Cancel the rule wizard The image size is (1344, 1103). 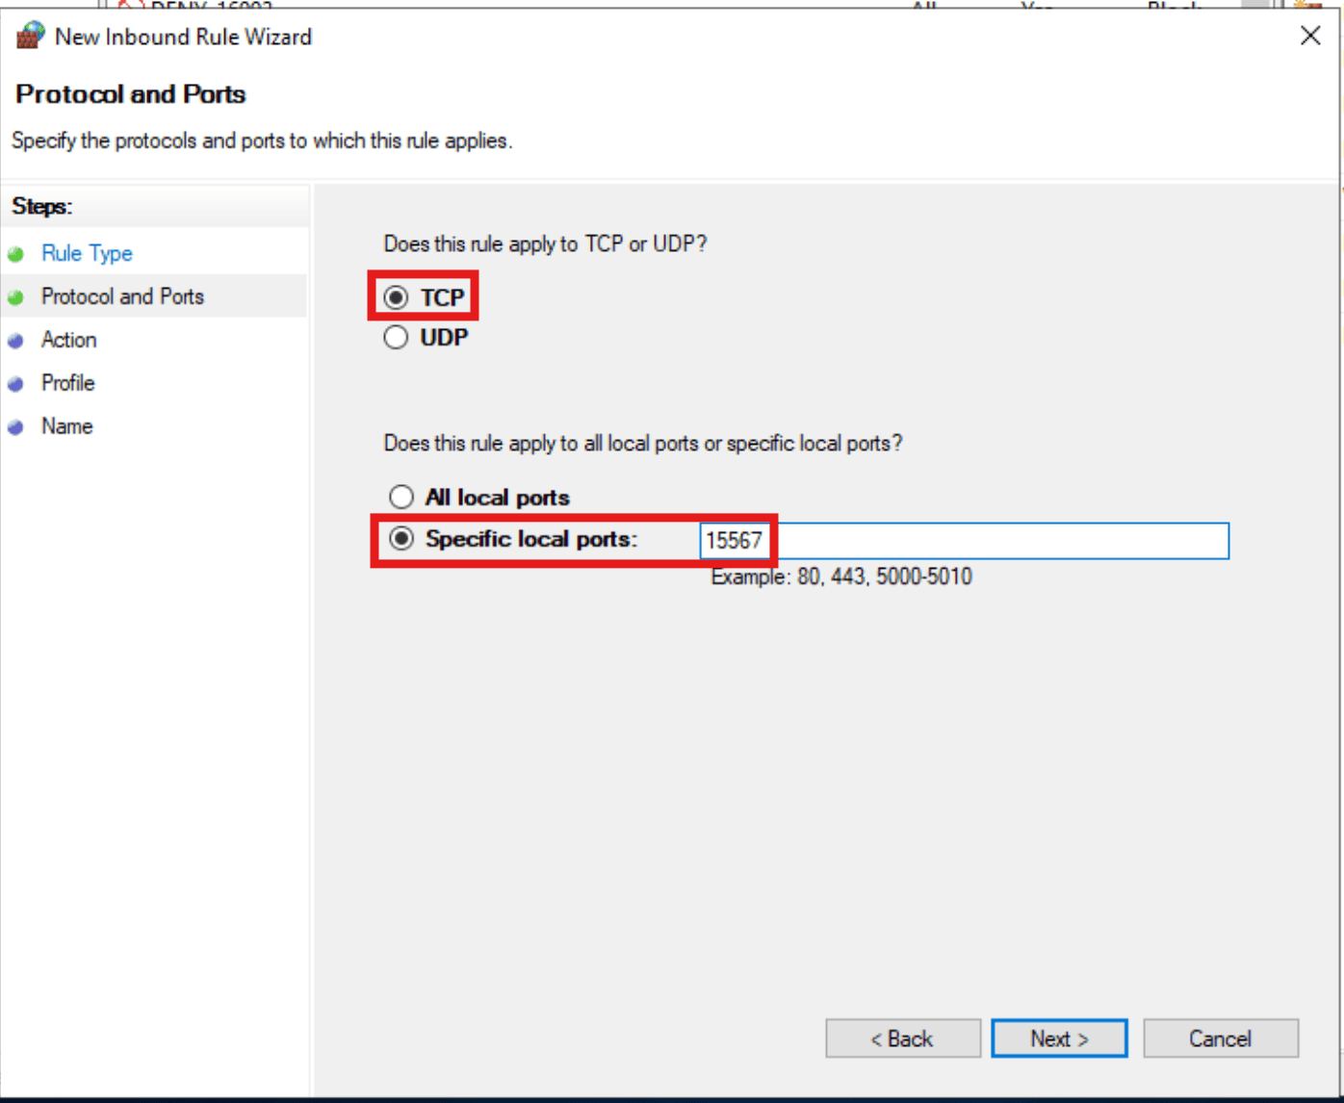point(1220,1039)
